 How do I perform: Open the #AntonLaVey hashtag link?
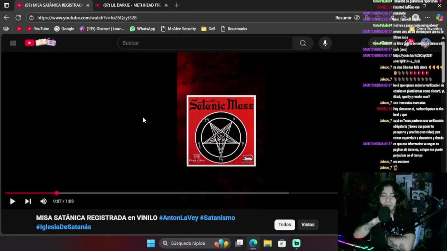pos(179,218)
